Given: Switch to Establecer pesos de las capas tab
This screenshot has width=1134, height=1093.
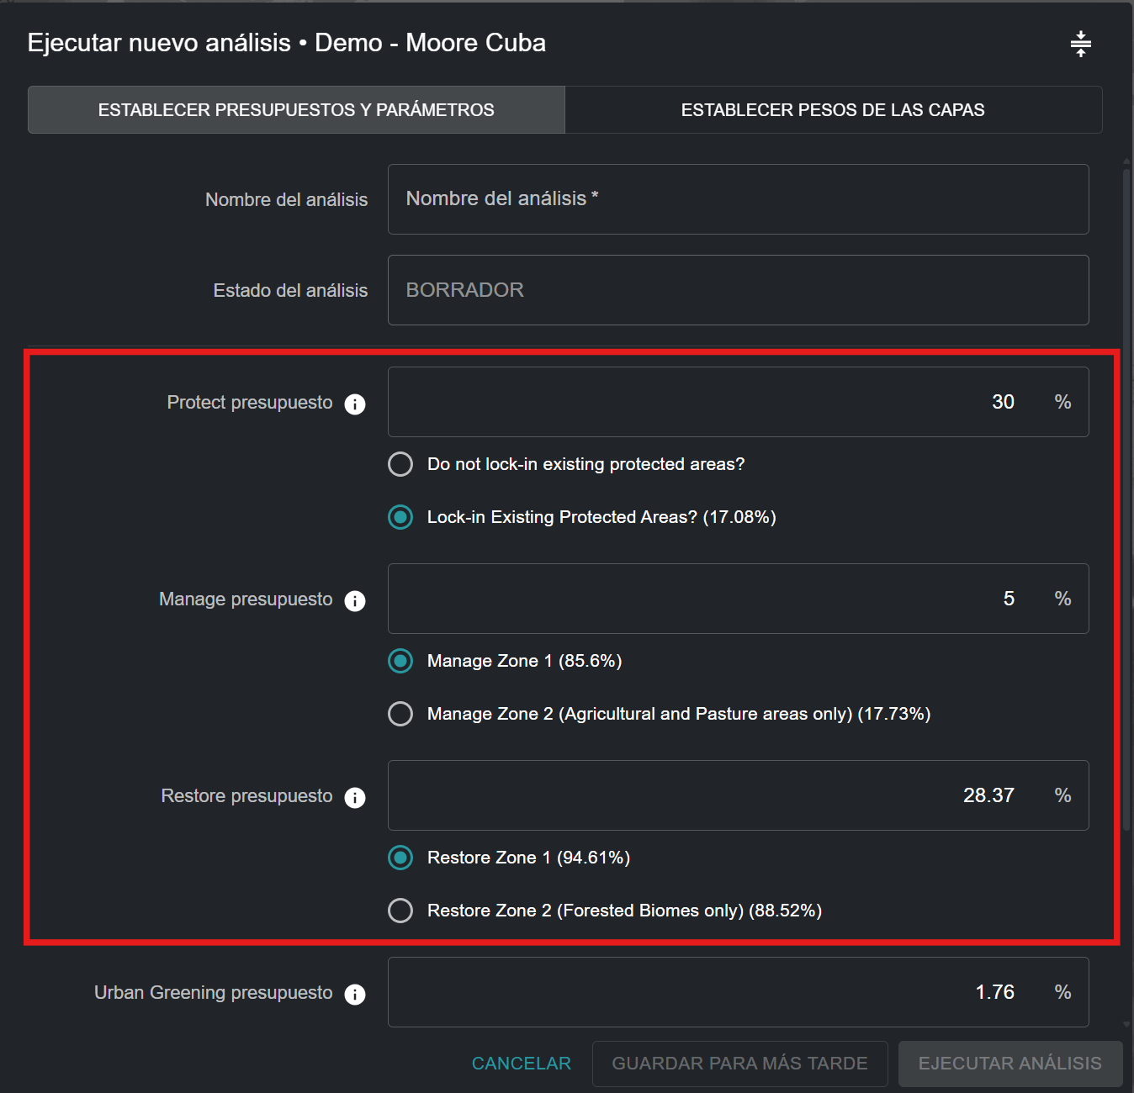Looking at the screenshot, I should pyautogui.click(x=832, y=110).
